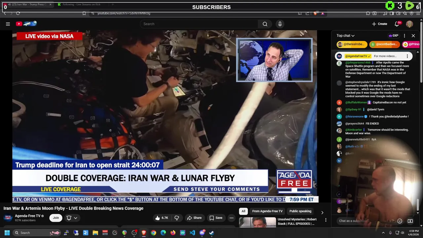The width and height of the screenshot is (423, 238).
Task: Open YouTube notifications bell
Action: click(x=397, y=24)
